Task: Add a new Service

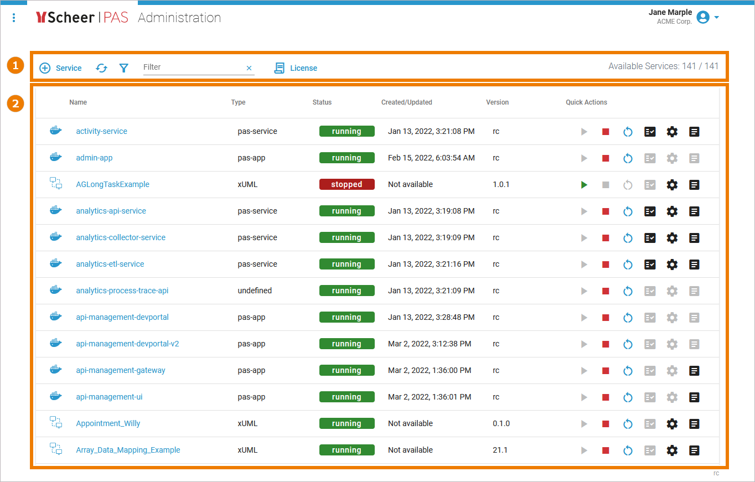Action: pos(60,68)
